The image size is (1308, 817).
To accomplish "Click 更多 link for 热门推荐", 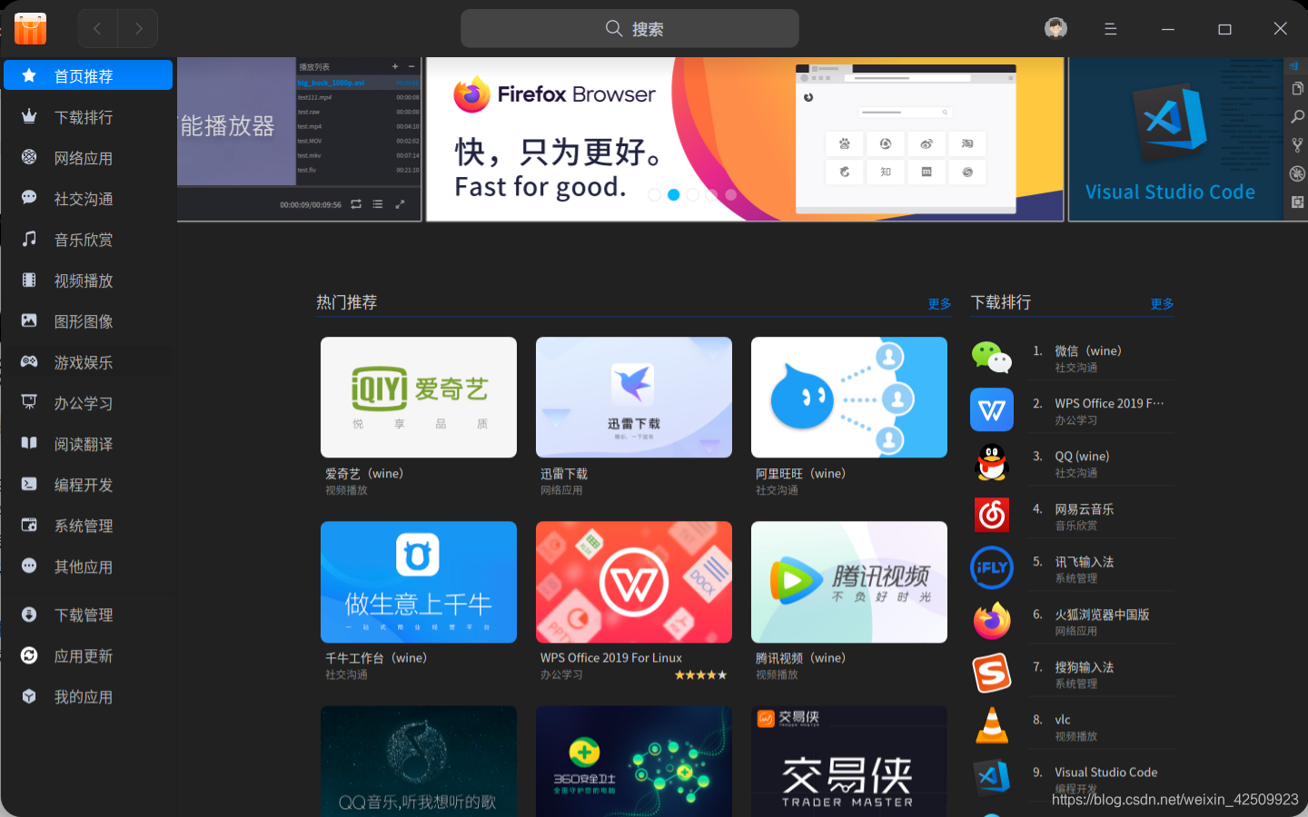I will (939, 304).
